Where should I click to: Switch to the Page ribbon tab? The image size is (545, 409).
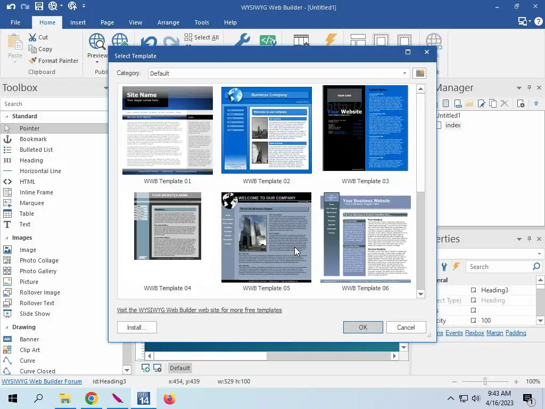[107, 22]
